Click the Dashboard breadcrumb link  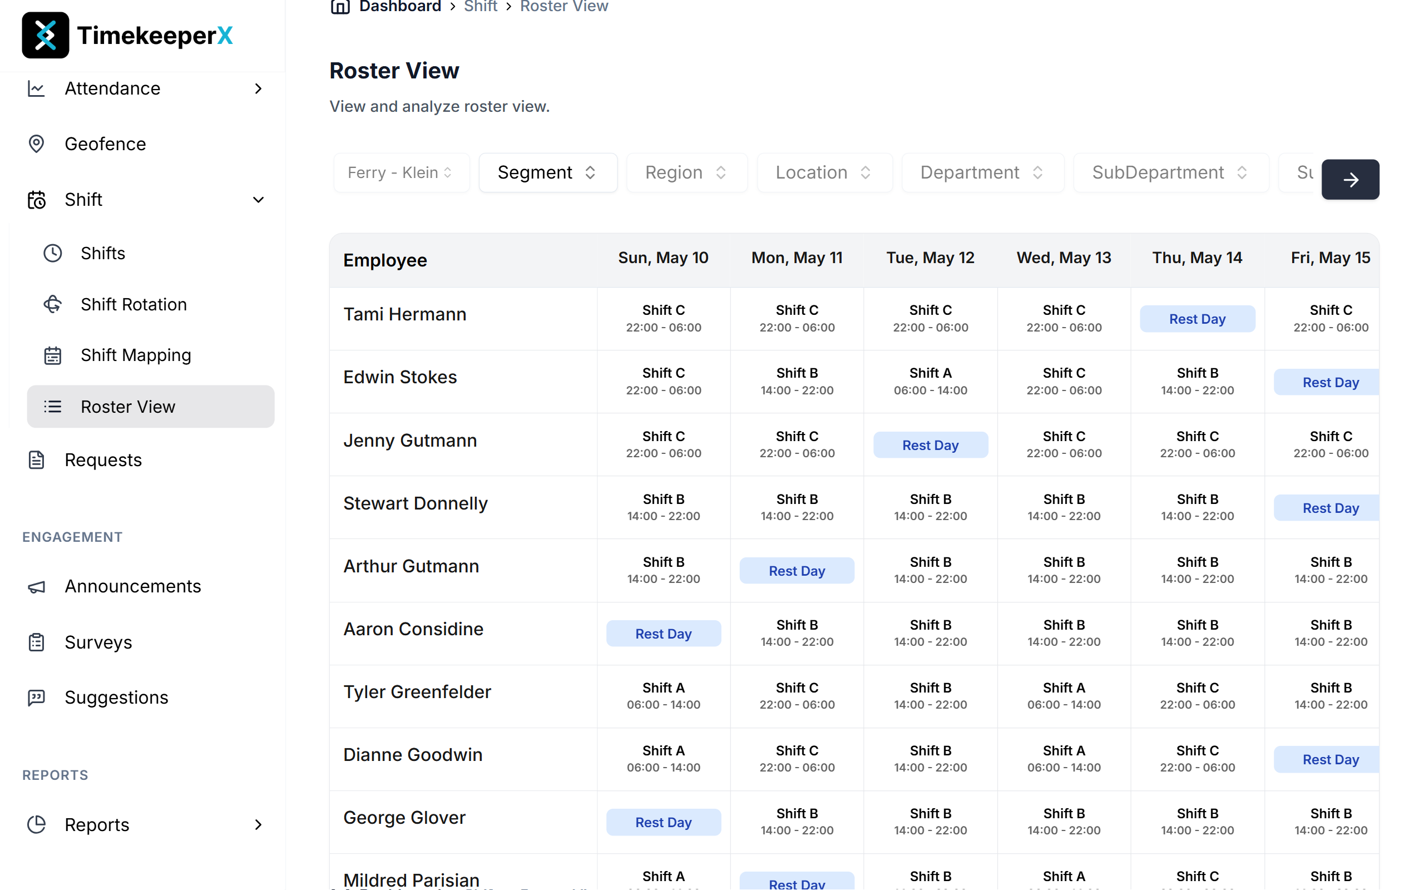point(400,7)
